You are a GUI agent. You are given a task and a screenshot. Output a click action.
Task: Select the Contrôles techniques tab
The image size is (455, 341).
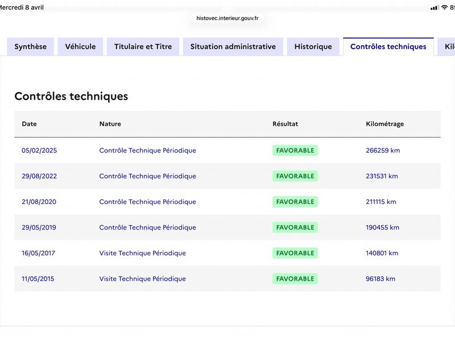388,47
